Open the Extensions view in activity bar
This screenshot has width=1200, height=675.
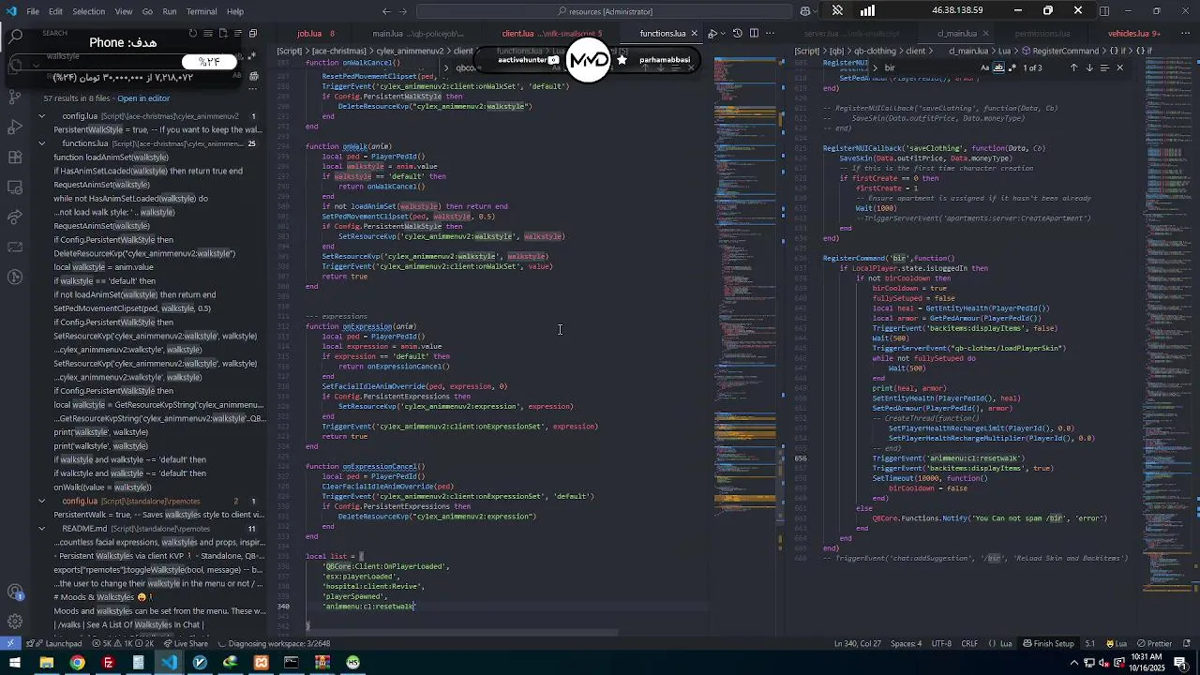(15, 157)
